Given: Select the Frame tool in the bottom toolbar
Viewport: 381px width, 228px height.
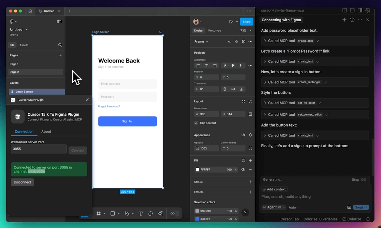Looking at the screenshot, I should tap(99, 213).
